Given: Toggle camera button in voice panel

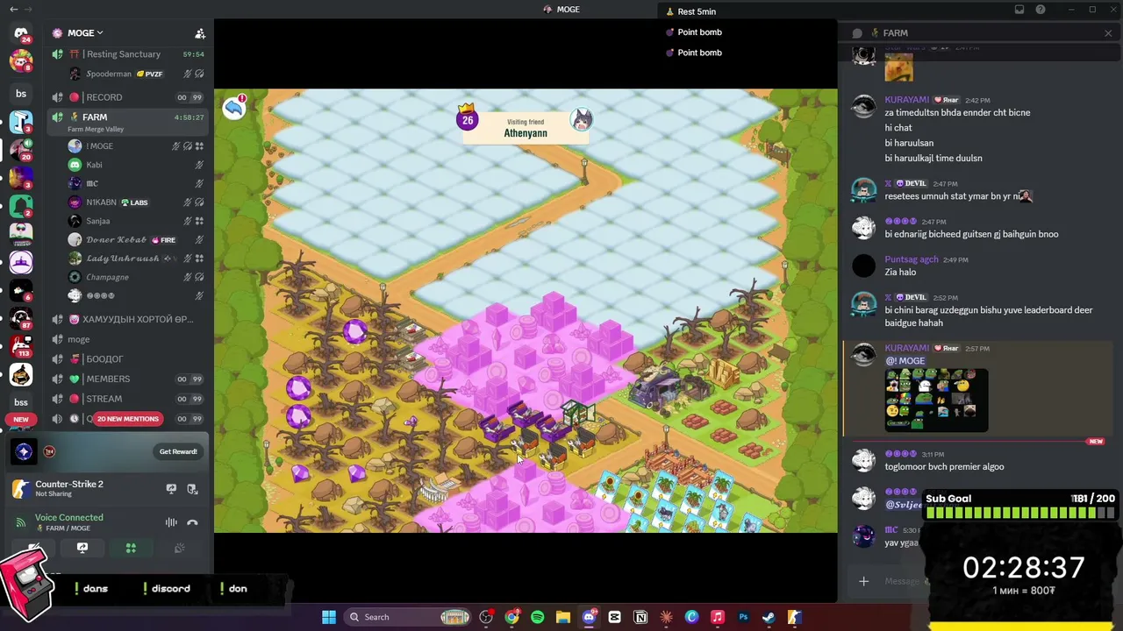Looking at the screenshot, I should click(33, 549).
